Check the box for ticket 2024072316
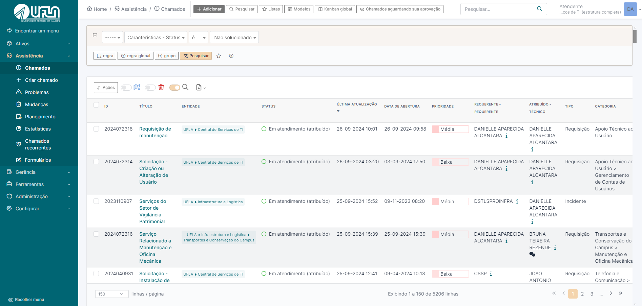Image resolution: width=642 pixels, height=306 pixels. [x=96, y=234]
